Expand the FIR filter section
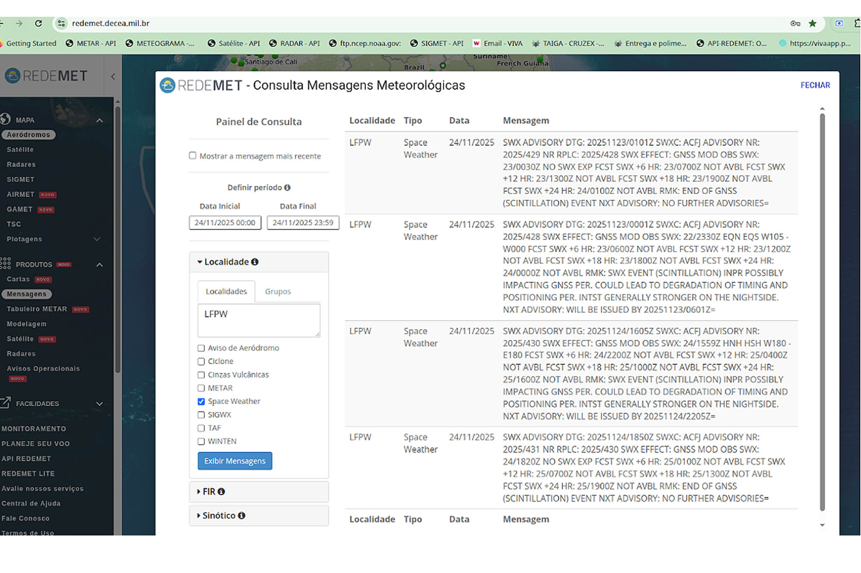861x573 pixels. pos(209,491)
